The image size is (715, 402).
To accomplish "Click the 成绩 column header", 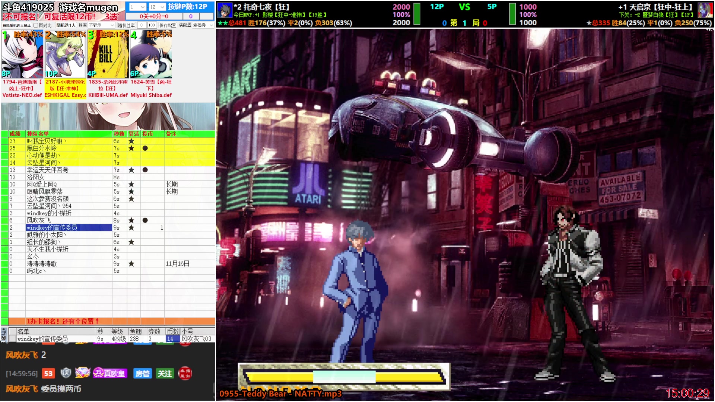I will coord(17,134).
